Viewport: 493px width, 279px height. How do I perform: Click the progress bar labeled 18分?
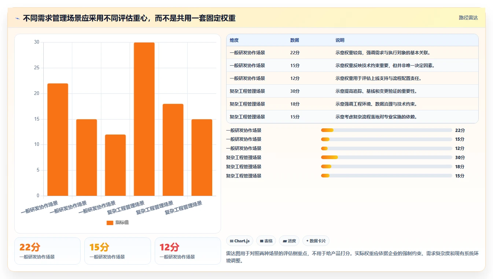(x=386, y=167)
